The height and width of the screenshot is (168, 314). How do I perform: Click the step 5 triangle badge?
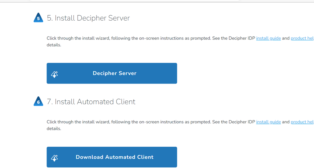pos(38,18)
